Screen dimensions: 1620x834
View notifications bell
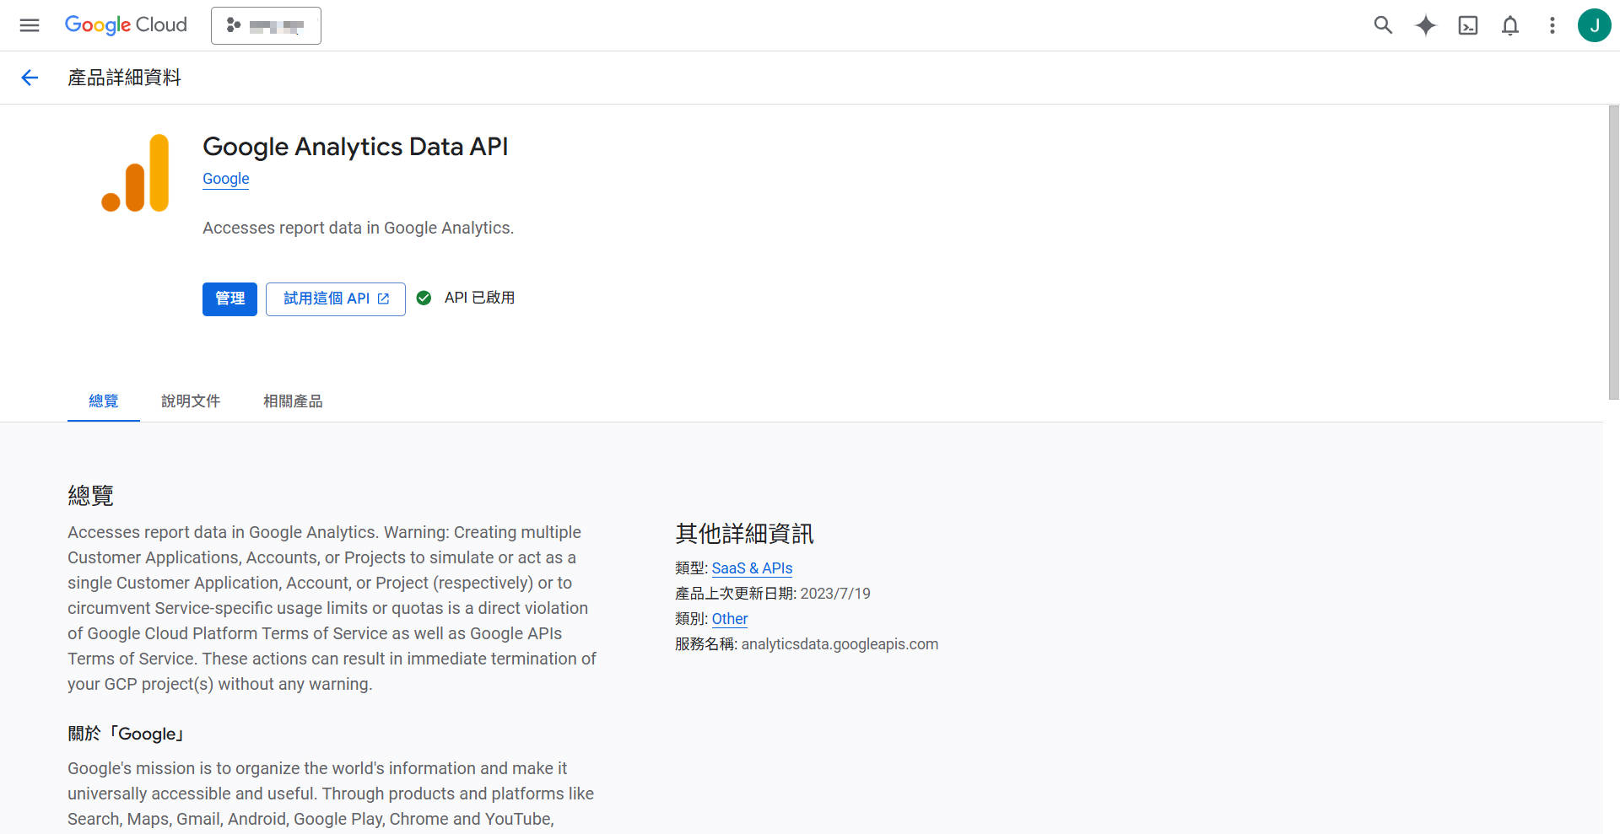1510,25
